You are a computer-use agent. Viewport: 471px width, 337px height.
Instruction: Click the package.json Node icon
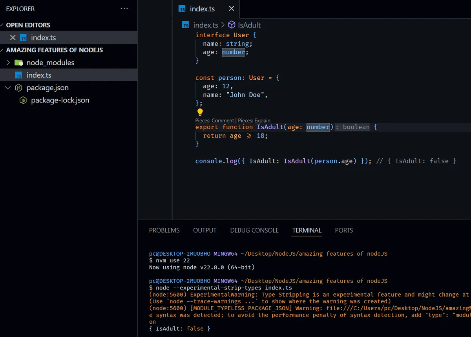click(x=18, y=88)
